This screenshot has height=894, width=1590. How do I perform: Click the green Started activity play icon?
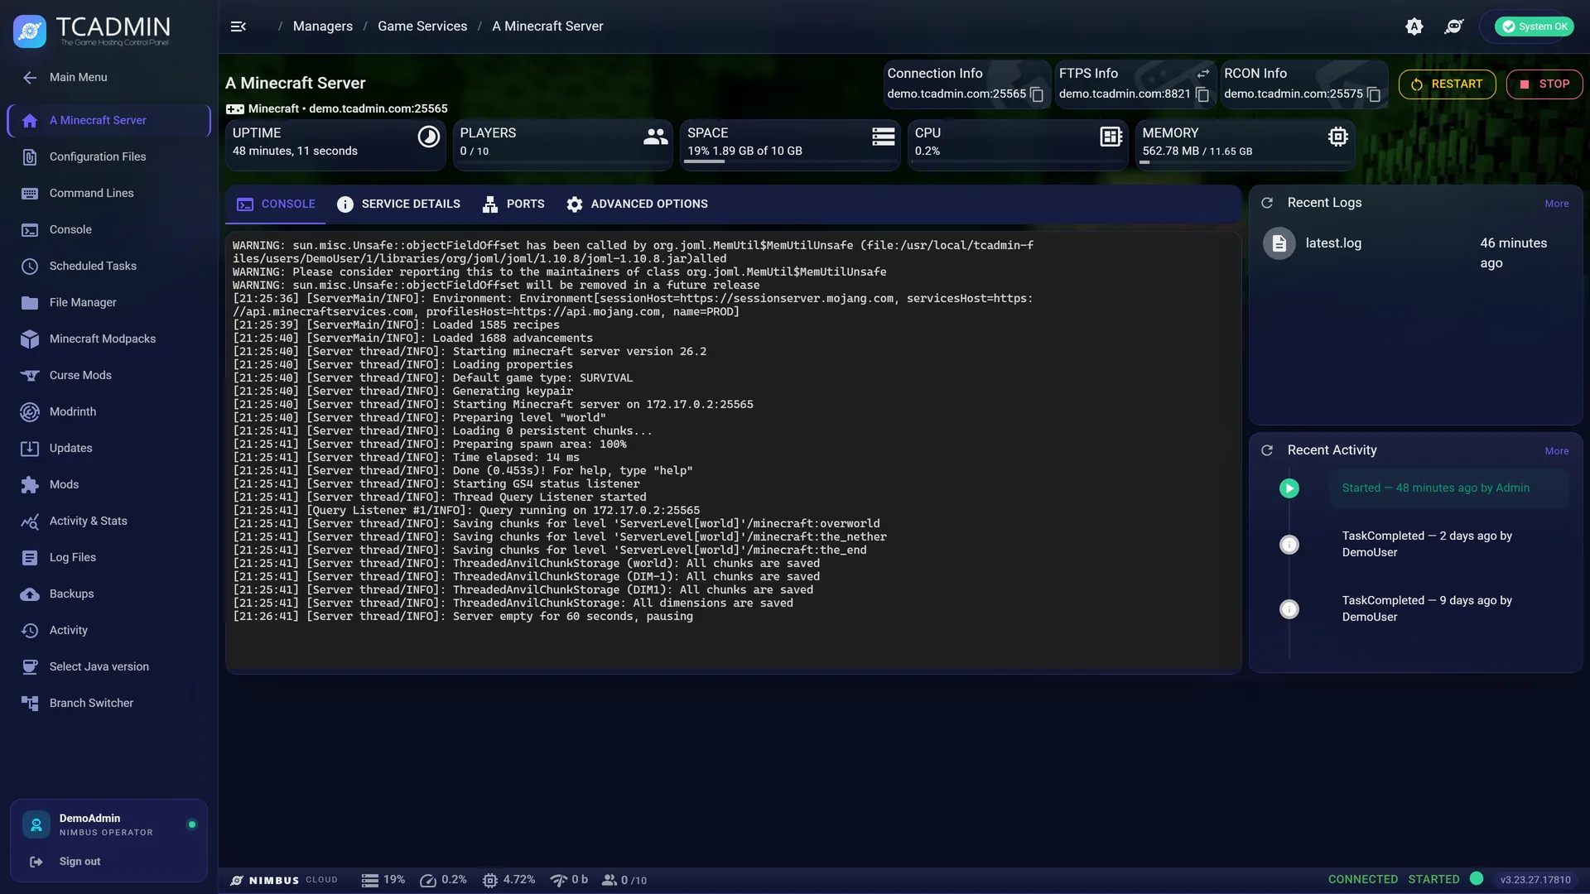1289,488
